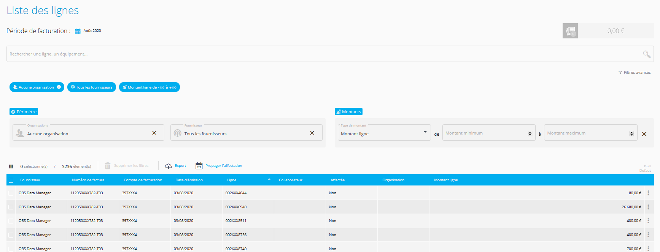Click the grid view icon near selection count
660x252 pixels.
[11, 166]
